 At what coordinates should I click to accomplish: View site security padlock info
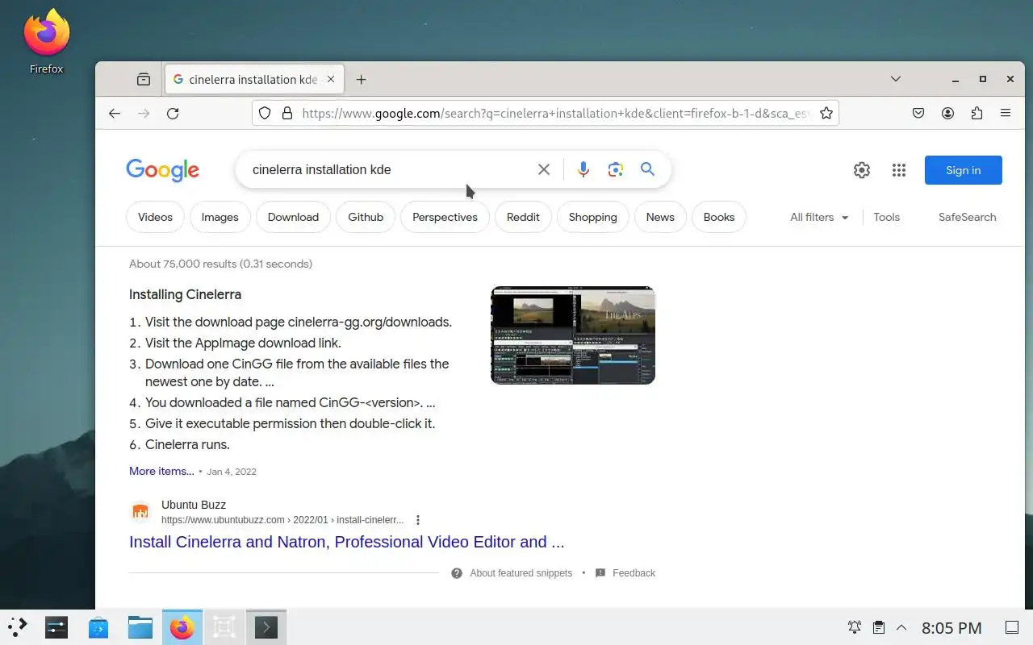[x=286, y=114]
